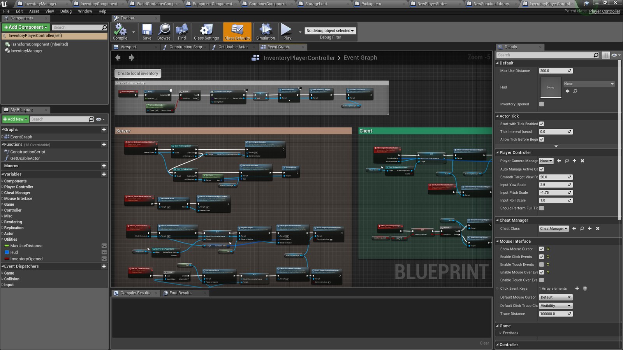
Task: Switch to the Construction Script tab
Action: coord(184,47)
